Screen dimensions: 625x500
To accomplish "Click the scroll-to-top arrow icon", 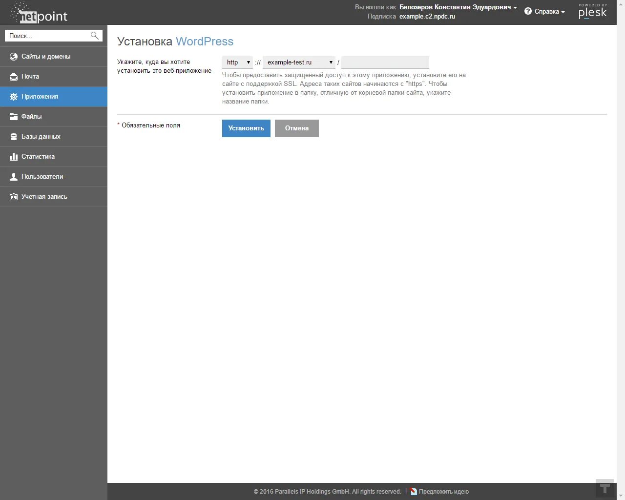I will click(x=605, y=488).
